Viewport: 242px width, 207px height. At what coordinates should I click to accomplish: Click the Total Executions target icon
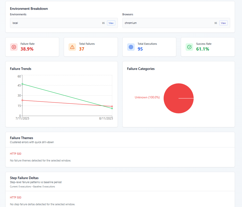[x=131, y=47]
